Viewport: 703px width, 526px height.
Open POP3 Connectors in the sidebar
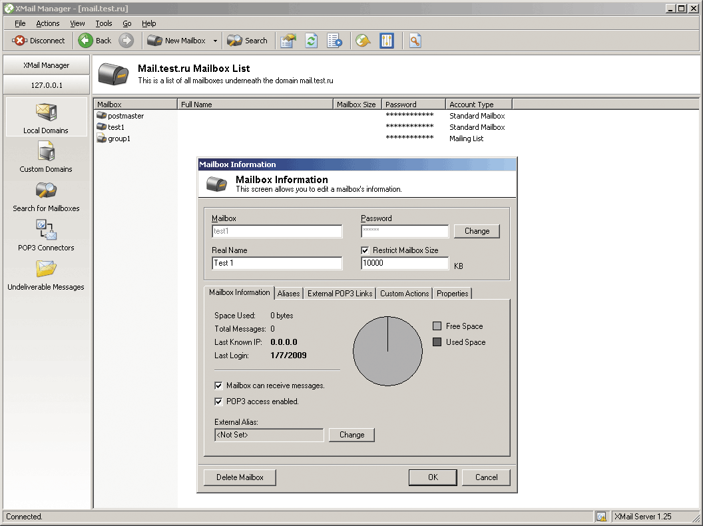click(46, 236)
